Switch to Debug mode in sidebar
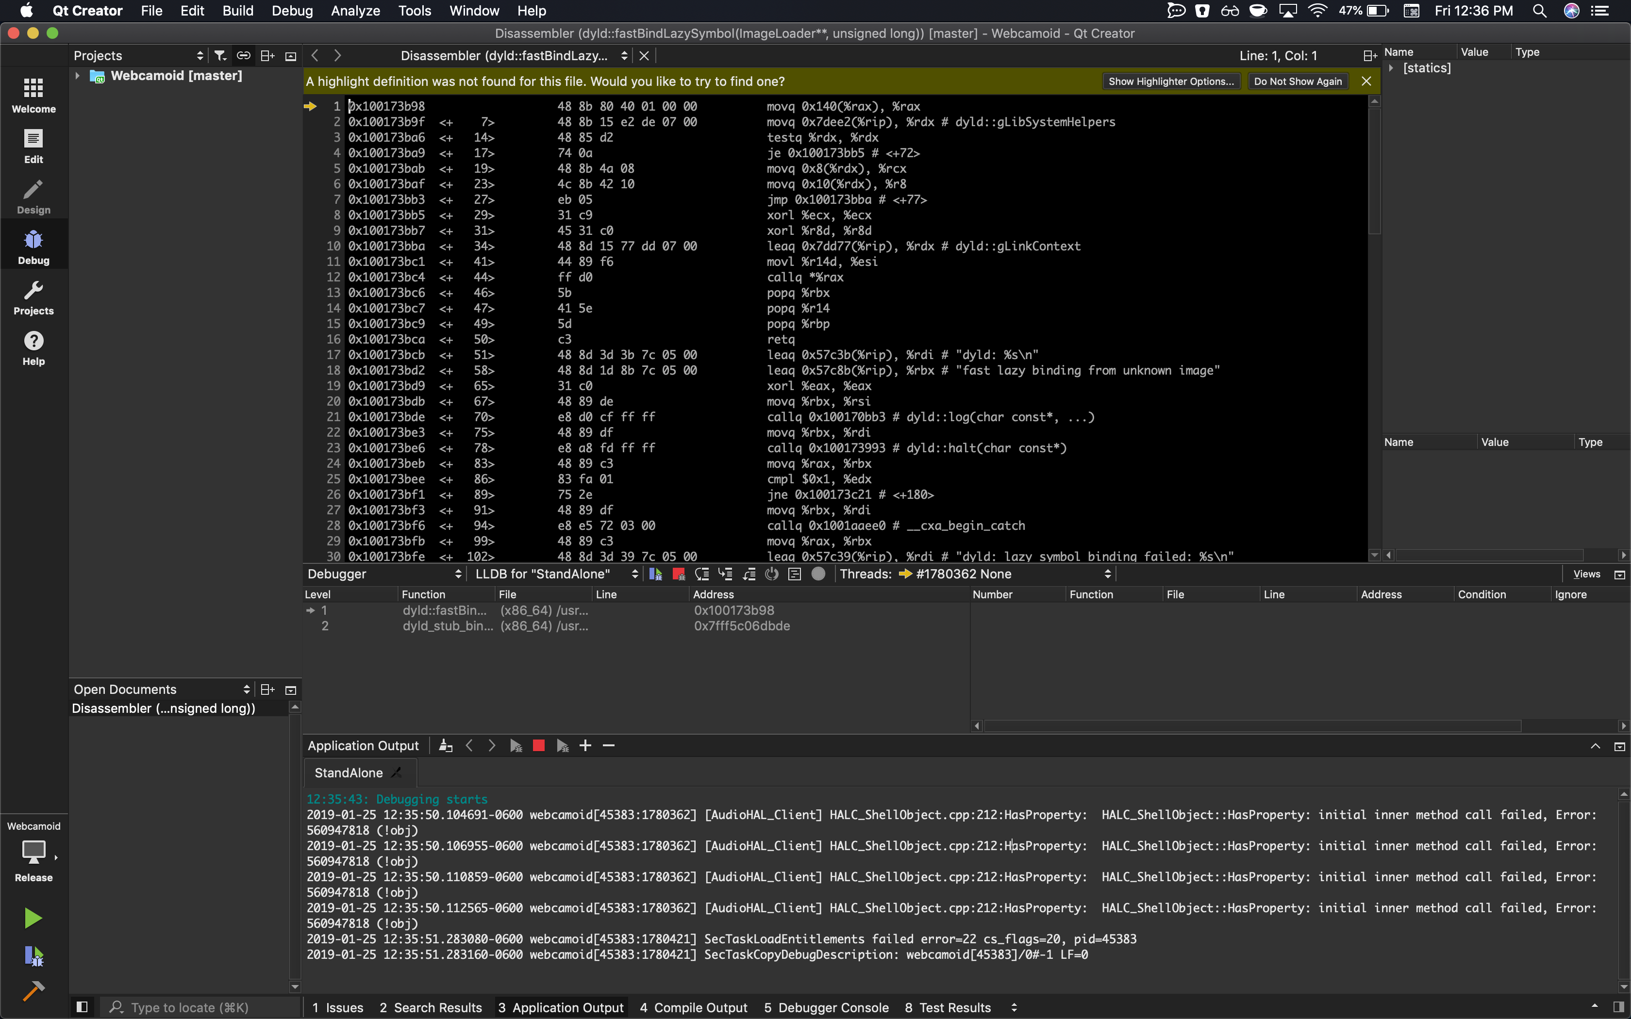 (x=33, y=247)
